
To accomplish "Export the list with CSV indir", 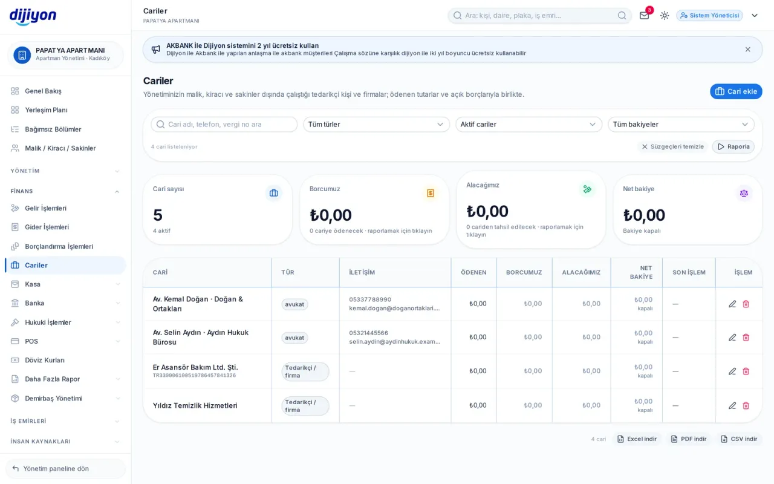I will 739,439.
